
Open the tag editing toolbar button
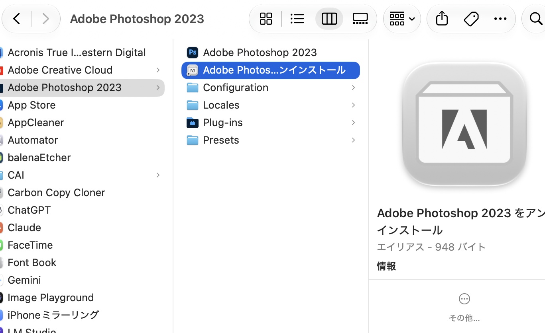point(471,19)
